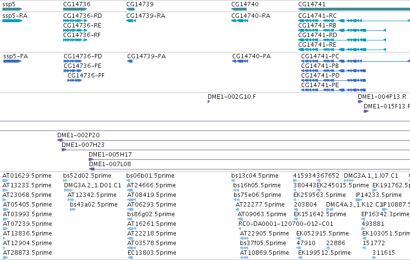Image resolution: width=410 pixels, height=260 pixels.
Task: Click the exon glyph under CG14741-RE
Action: point(342,50)
